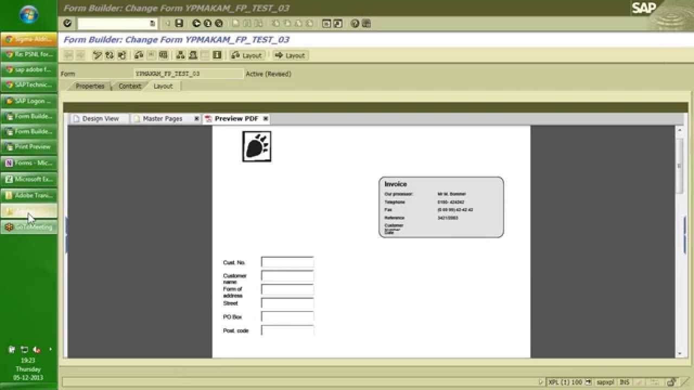Viewport: 694px width, 390px height.
Task: Click the sapxpl server name in the status bar
Action: click(605, 382)
